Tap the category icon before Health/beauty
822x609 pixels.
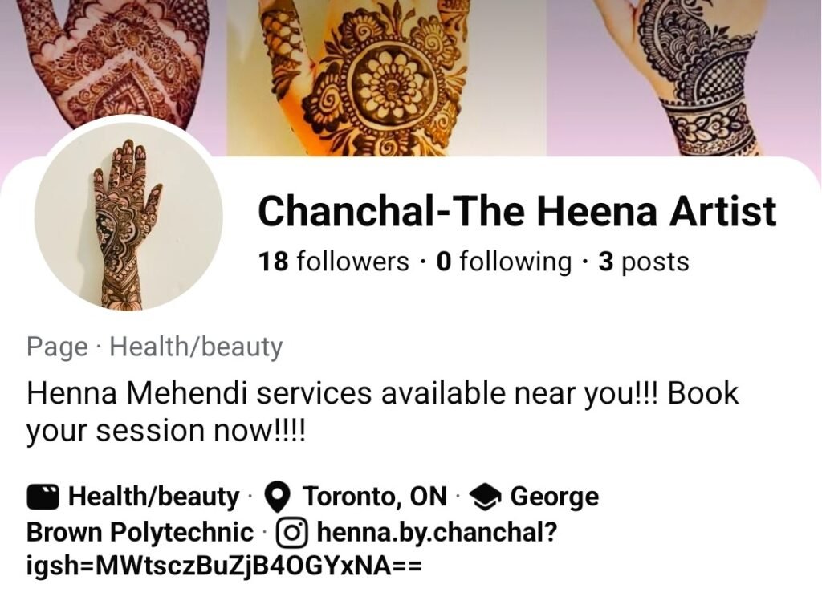(x=43, y=497)
